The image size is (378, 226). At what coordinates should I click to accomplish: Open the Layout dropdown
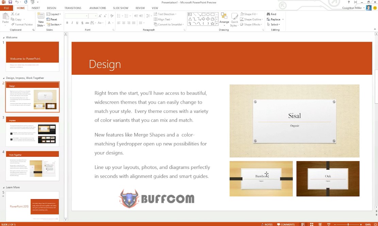tap(53, 14)
